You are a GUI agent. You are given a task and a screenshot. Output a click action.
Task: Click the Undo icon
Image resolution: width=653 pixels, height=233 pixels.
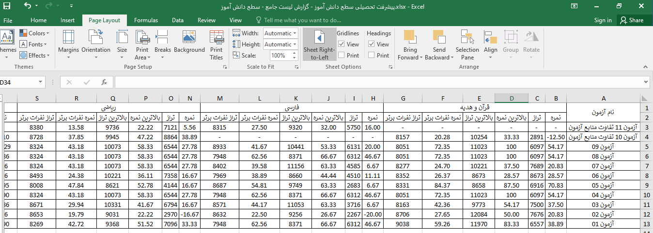[x=28, y=6]
